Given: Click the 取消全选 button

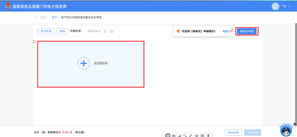Looking at the screenshot, I should pos(46,31).
